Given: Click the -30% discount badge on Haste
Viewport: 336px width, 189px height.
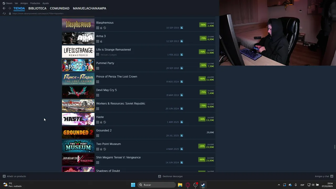Looking at the screenshot, I should coord(202,119).
